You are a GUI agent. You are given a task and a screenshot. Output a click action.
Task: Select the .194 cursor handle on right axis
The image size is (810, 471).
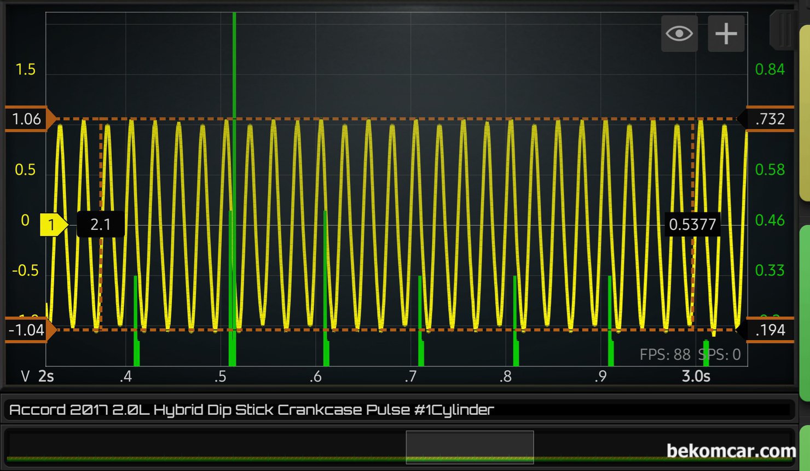point(769,330)
